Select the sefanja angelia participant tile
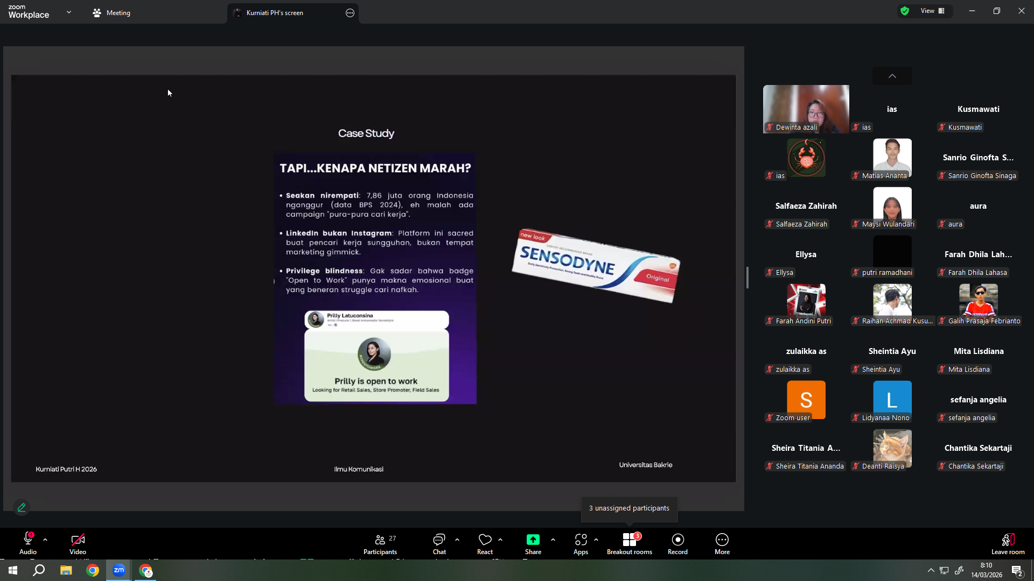This screenshot has width=1034, height=581. (x=979, y=400)
